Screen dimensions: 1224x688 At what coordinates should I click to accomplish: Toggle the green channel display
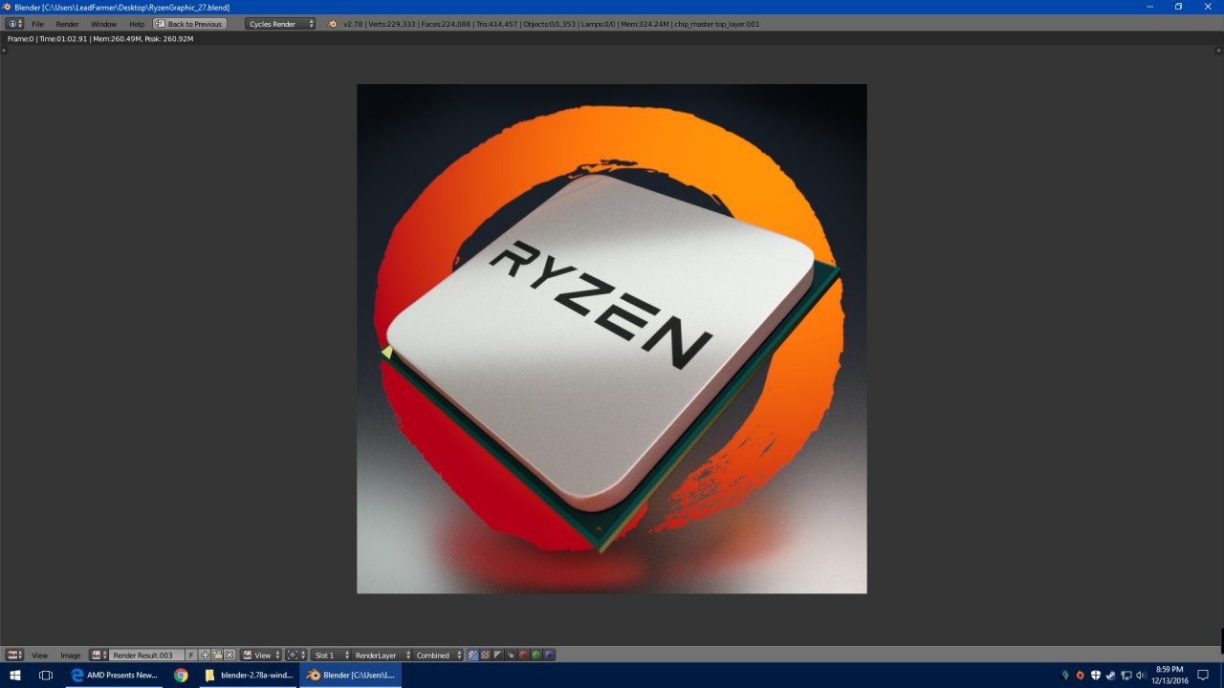(x=535, y=656)
